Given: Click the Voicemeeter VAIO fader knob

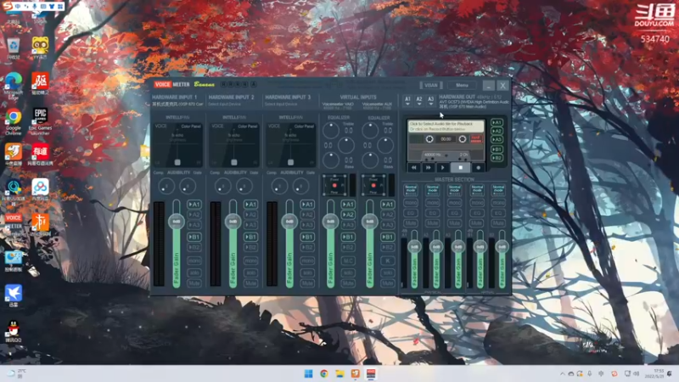Looking at the screenshot, I should point(330,222).
